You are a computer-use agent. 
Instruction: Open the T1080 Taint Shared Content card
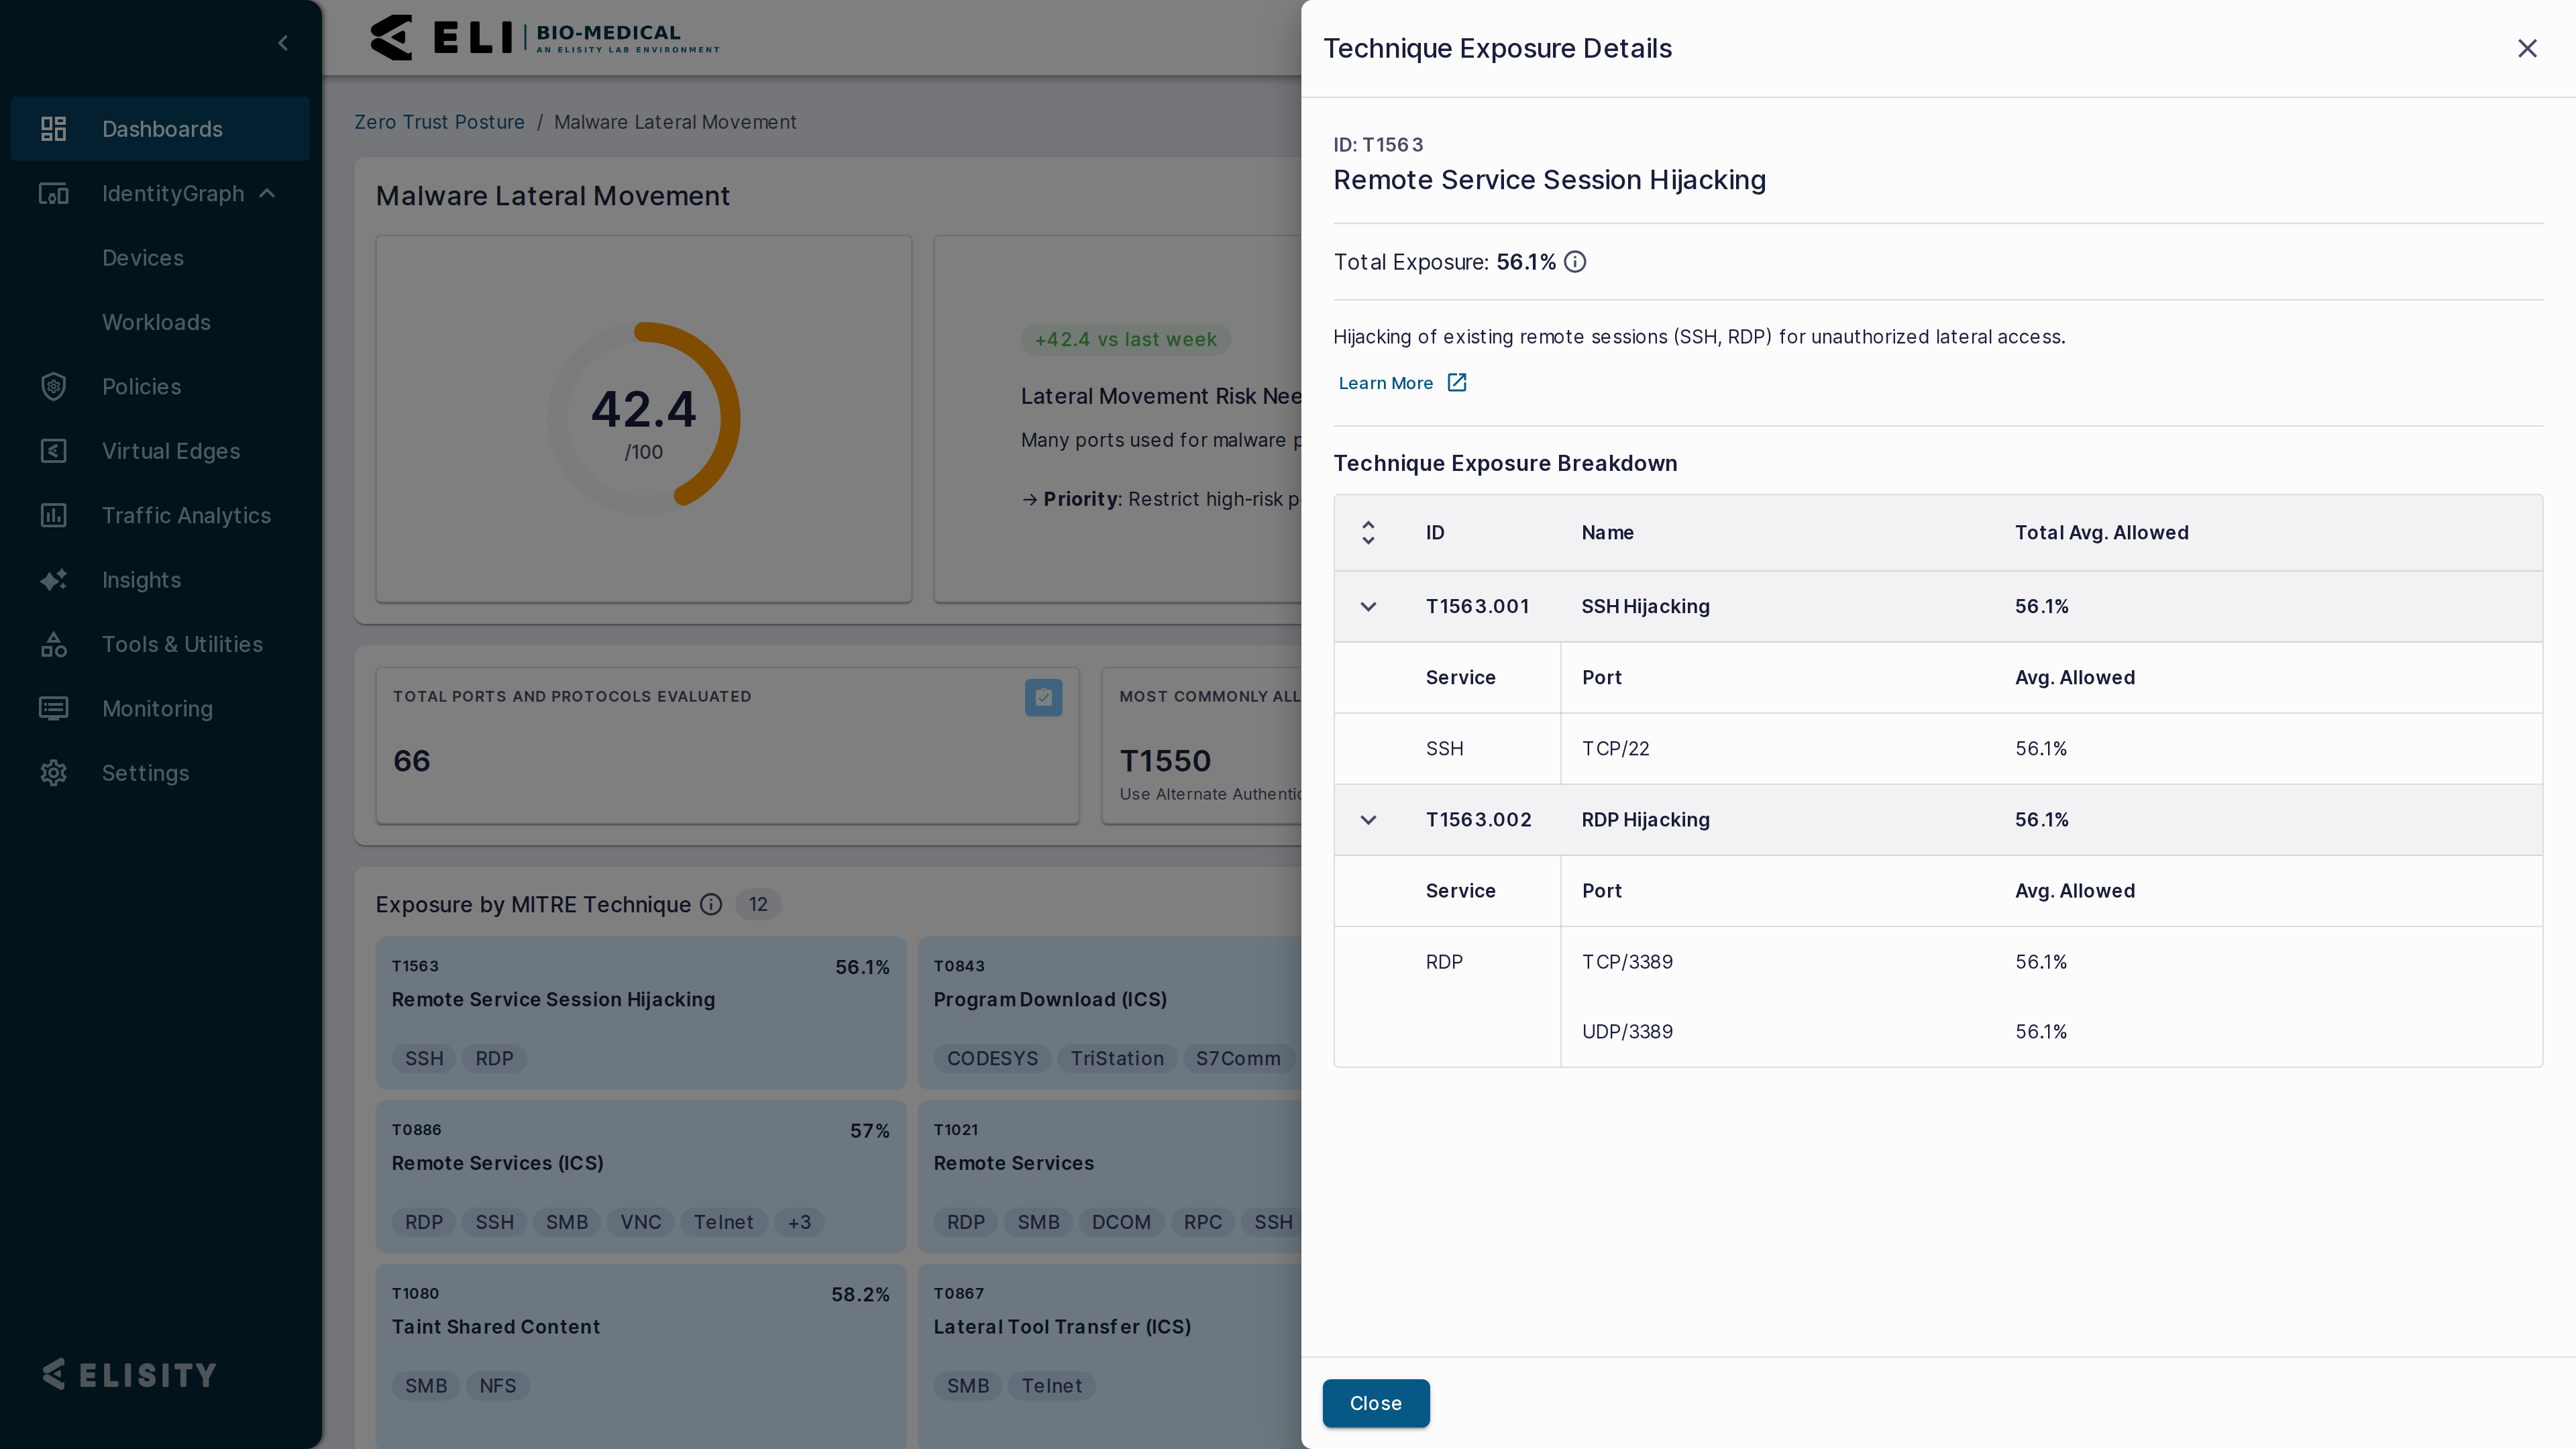coord(641,1355)
